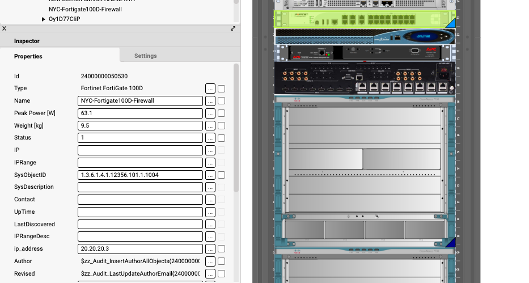The image size is (529, 283).
Task: Close the Inspector panel with the X
Action: click(x=5, y=28)
